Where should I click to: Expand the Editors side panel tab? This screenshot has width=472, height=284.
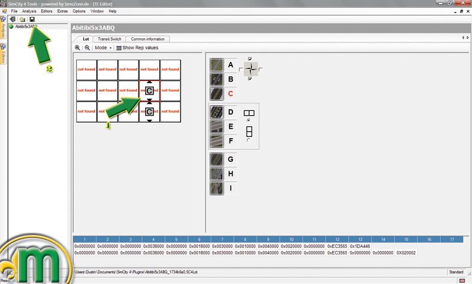click(x=3, y=56)
